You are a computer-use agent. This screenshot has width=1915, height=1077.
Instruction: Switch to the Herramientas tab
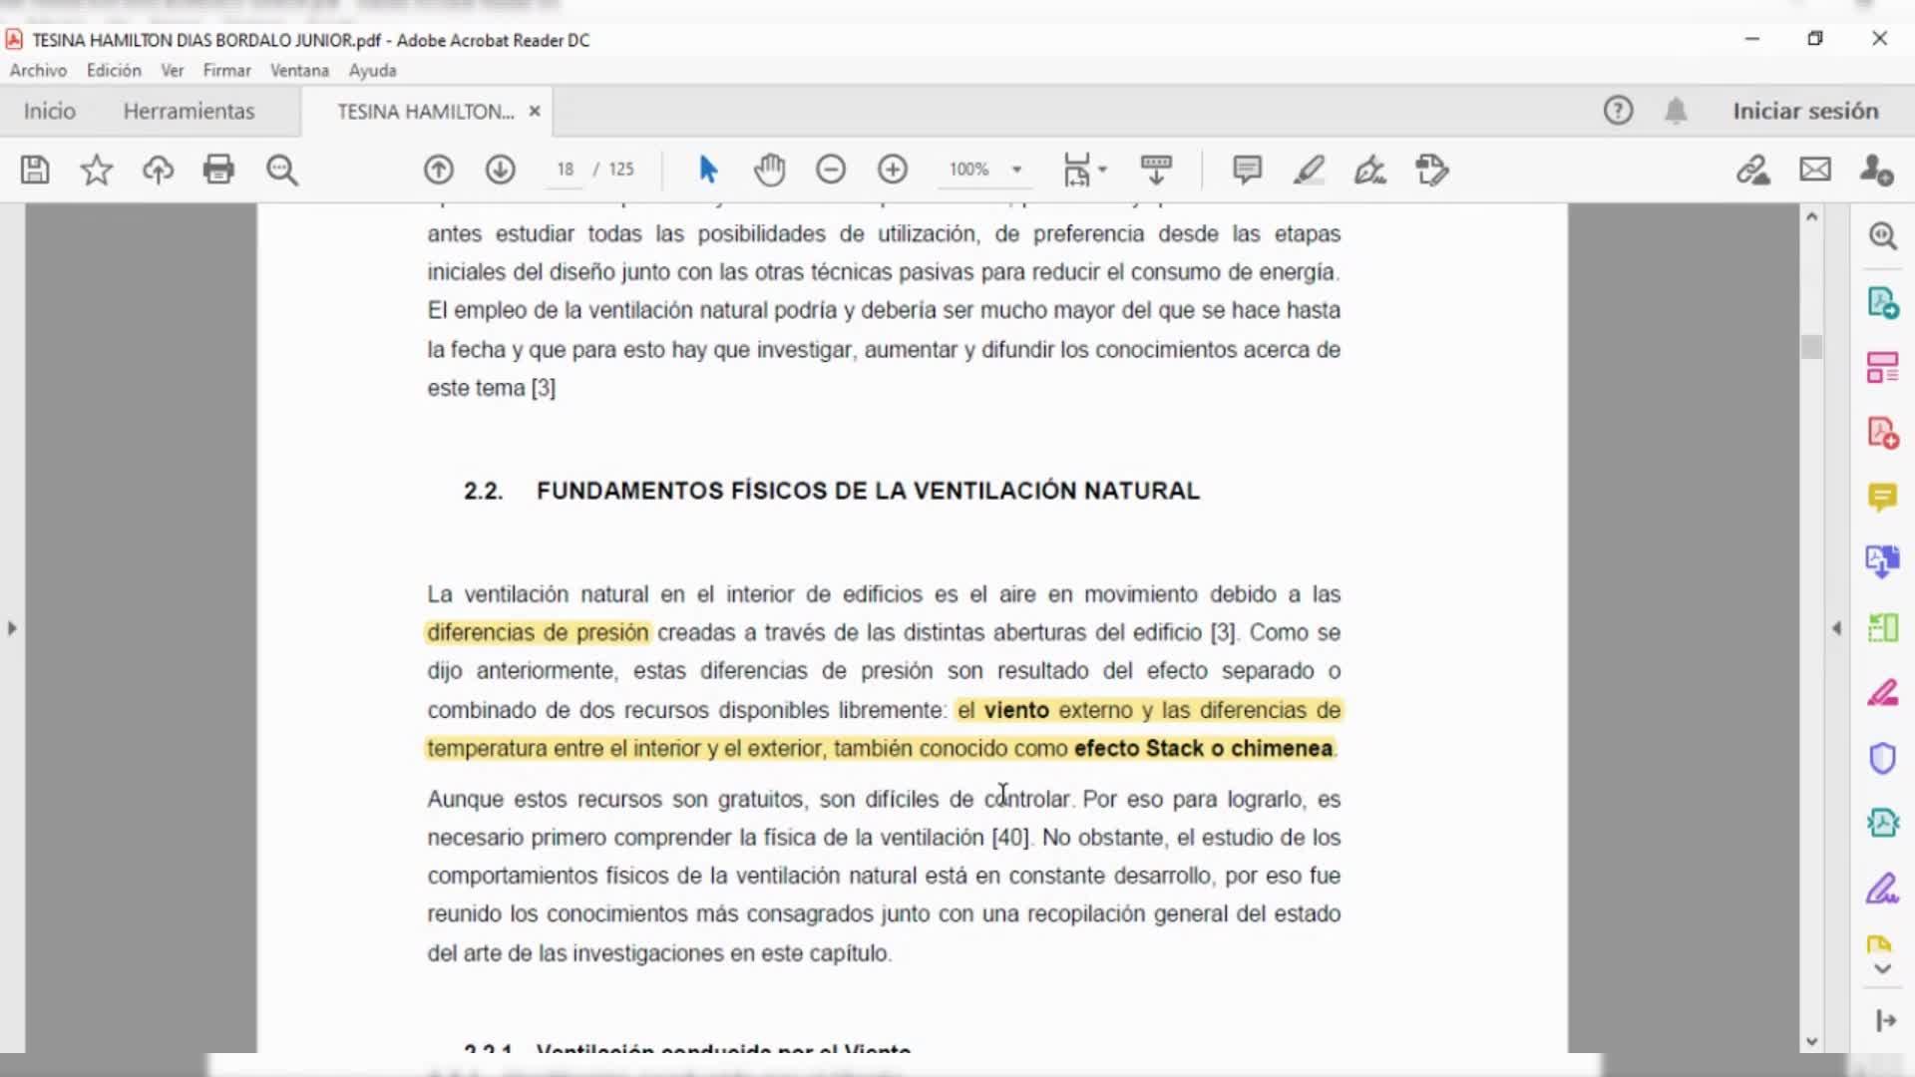point(189,111)
